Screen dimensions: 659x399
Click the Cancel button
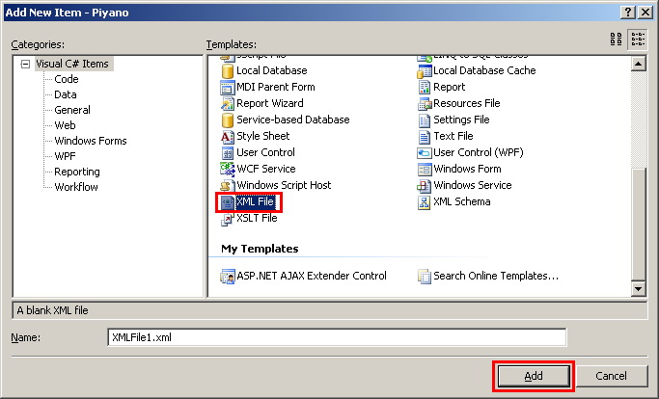pyautogui.click(x=612, y=376)
